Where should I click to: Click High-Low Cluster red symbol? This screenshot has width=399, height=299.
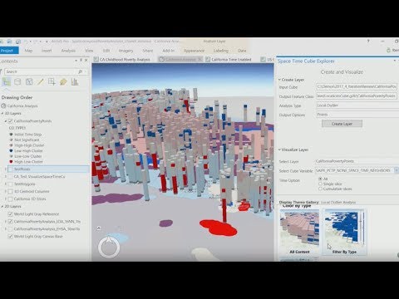[11, 162]
